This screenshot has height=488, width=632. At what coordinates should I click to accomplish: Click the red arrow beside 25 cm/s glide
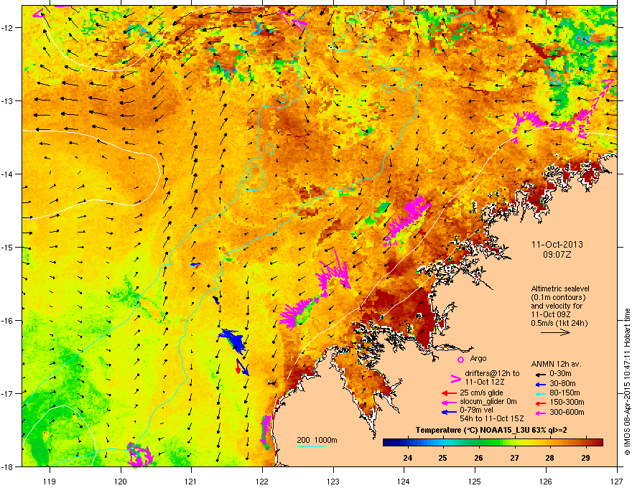pyautogui.click(x=449, y=393)
